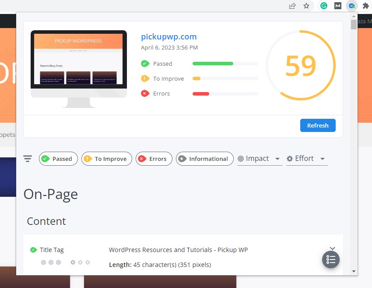The height and width of the screenshot is (288, 372).
Task: Click the On-Page section heading
Action: pos(50,194)
